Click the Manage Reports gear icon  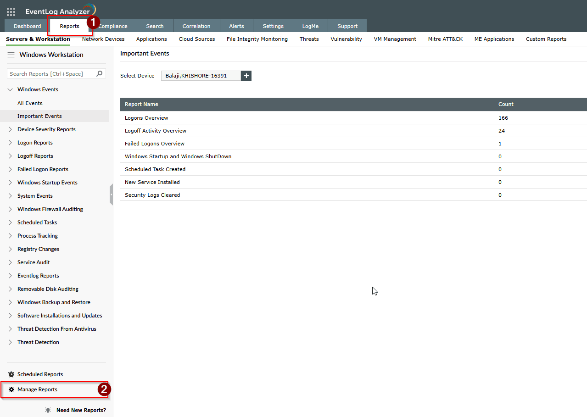pos(11,389)
